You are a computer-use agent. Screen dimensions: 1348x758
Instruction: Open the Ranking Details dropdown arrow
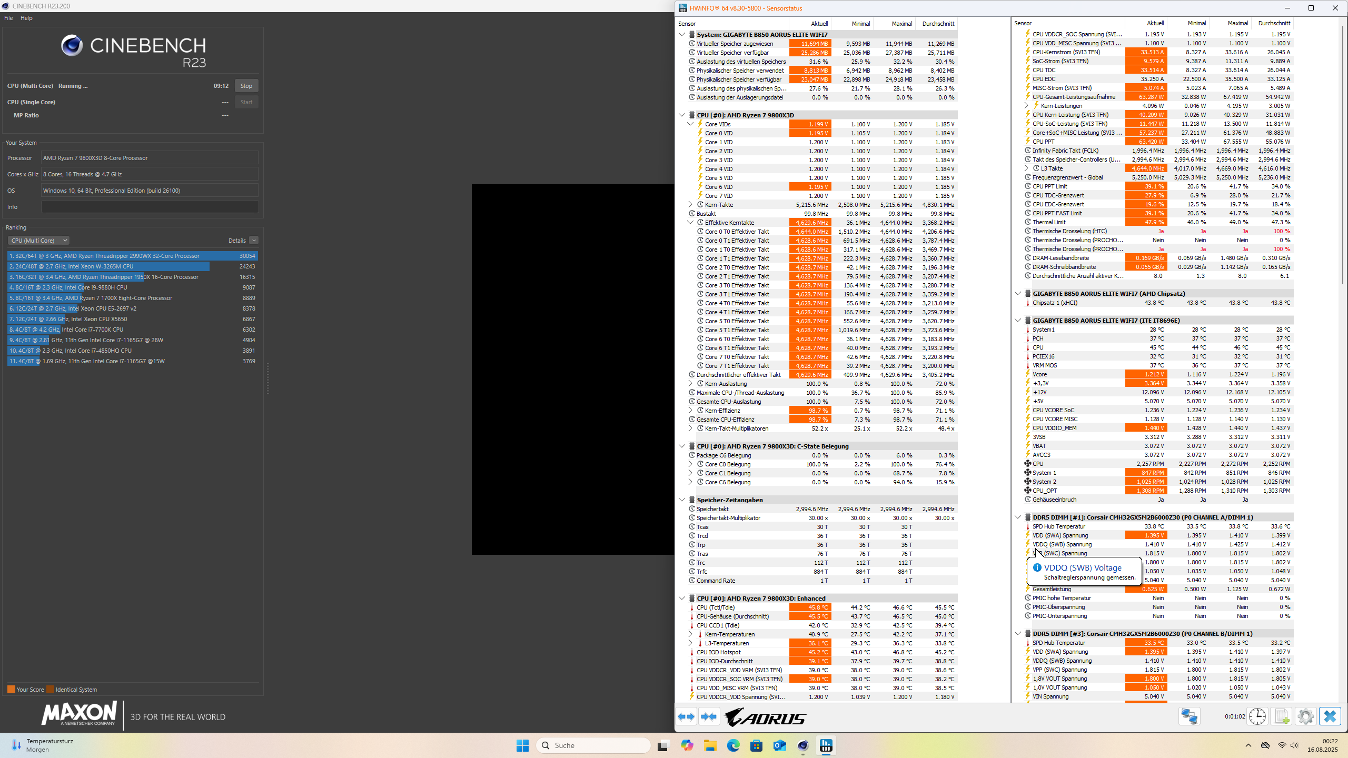pos(254,241)
